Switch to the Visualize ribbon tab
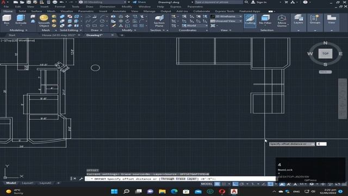The height and width of the screenshot is (196, 348). [x=66, y=11]
